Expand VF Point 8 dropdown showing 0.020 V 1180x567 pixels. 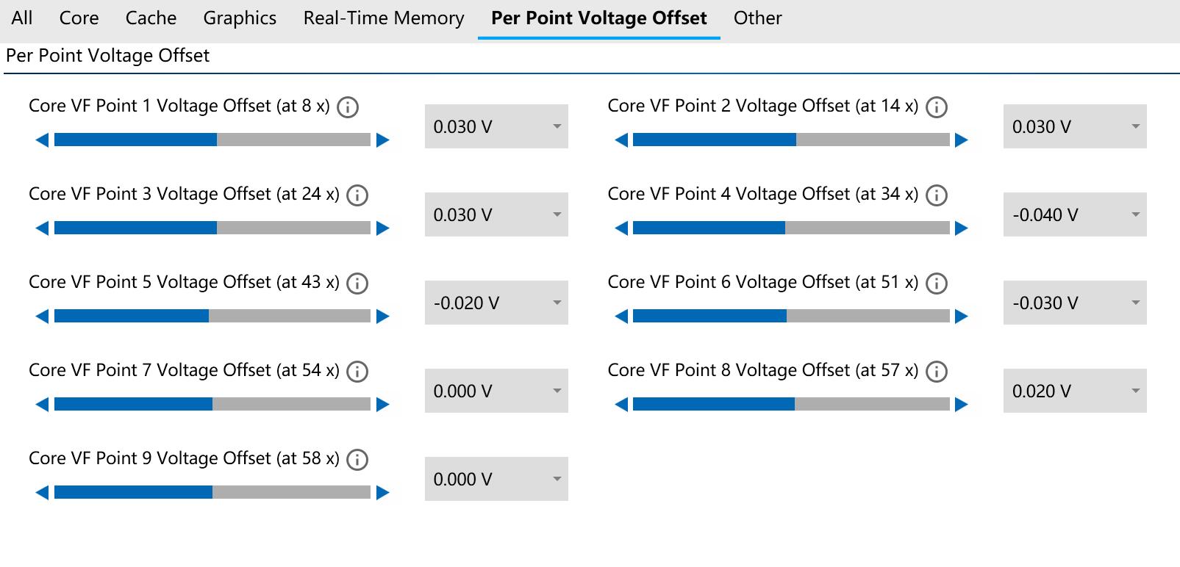(x=1074, y=391)
